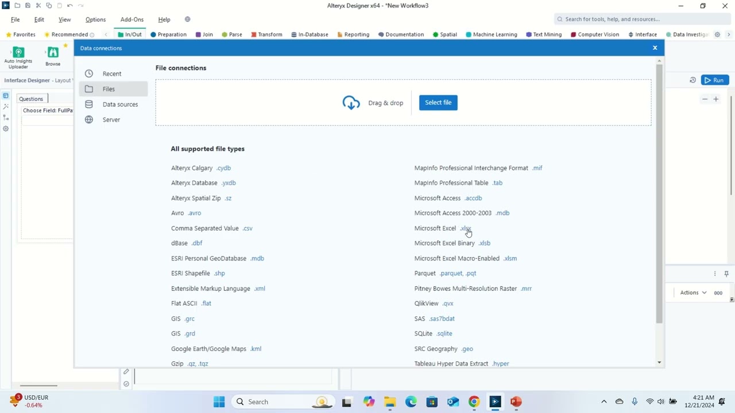This screenshot has width=735, height=413.
Task: Undo the last action
Action: (69, 6)
